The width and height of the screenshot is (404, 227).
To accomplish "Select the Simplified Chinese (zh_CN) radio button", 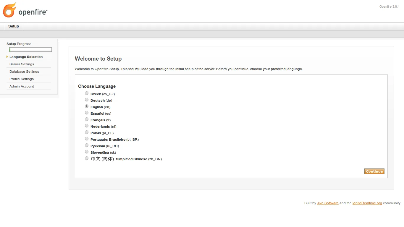I will click(87, 158).
